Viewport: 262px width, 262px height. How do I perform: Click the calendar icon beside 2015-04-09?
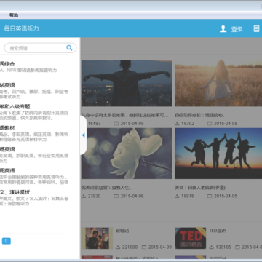point(144,247)
